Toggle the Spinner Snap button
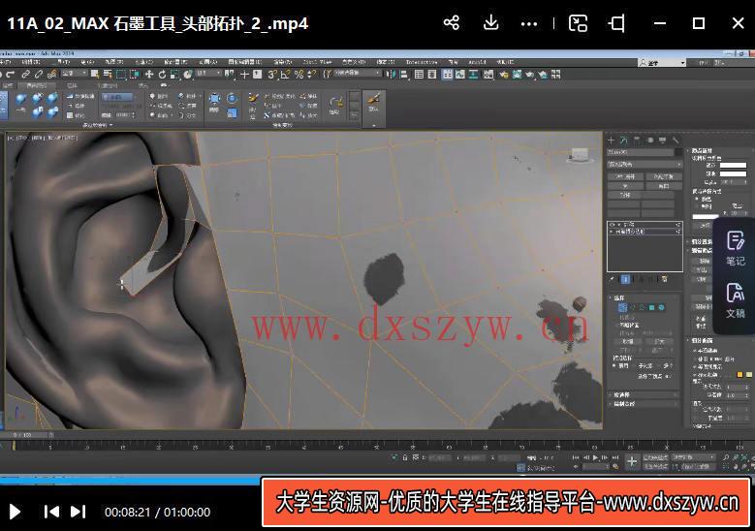This screenshot has height=531, width=755. tap(311, 74)
